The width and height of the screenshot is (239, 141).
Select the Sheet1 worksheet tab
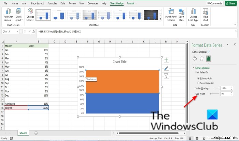[x=23, y=133]
